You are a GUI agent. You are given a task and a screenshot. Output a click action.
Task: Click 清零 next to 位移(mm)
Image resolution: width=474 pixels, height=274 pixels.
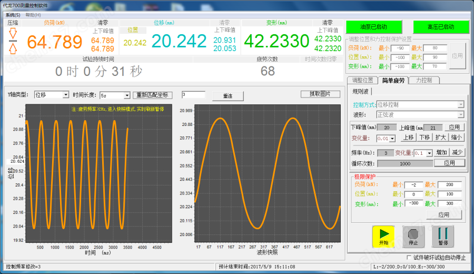(224, 23)
